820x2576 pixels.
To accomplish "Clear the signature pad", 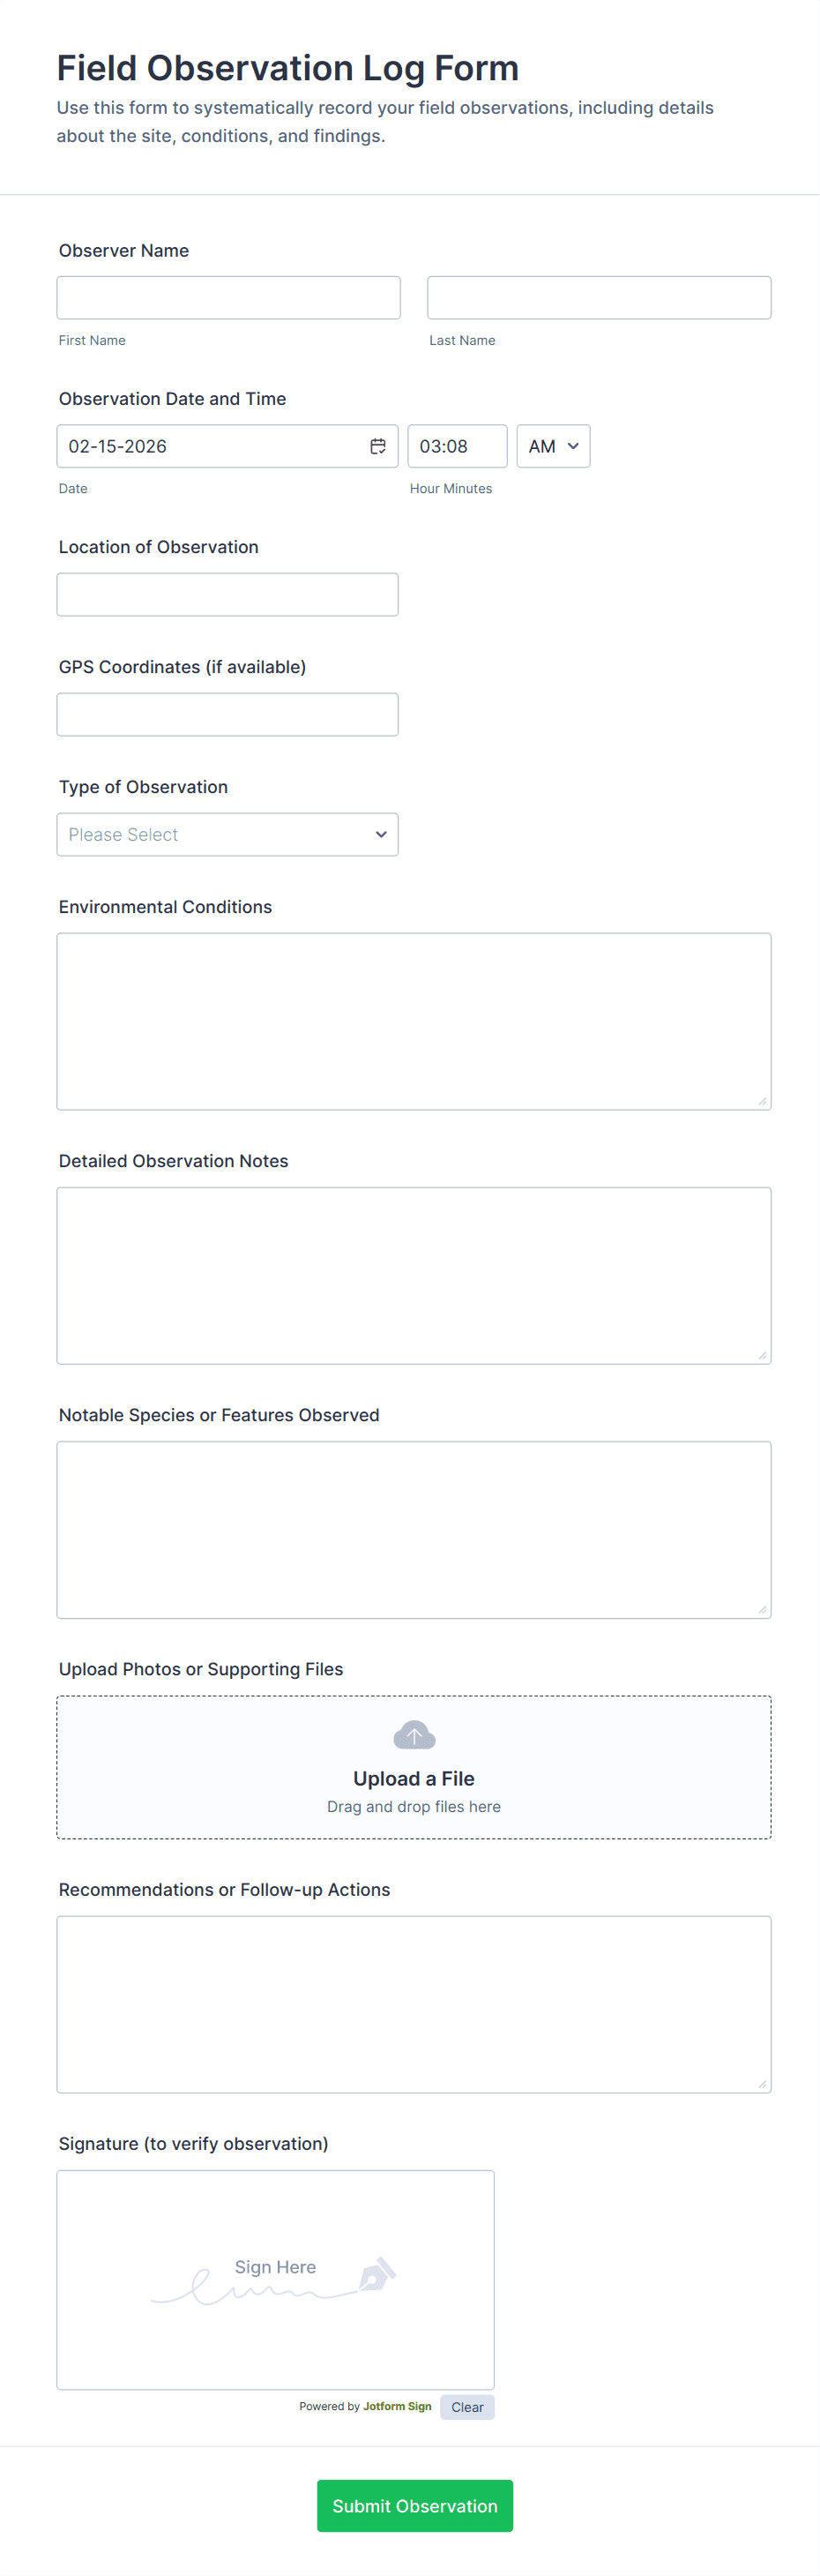I will click(x=467, y=2407).
